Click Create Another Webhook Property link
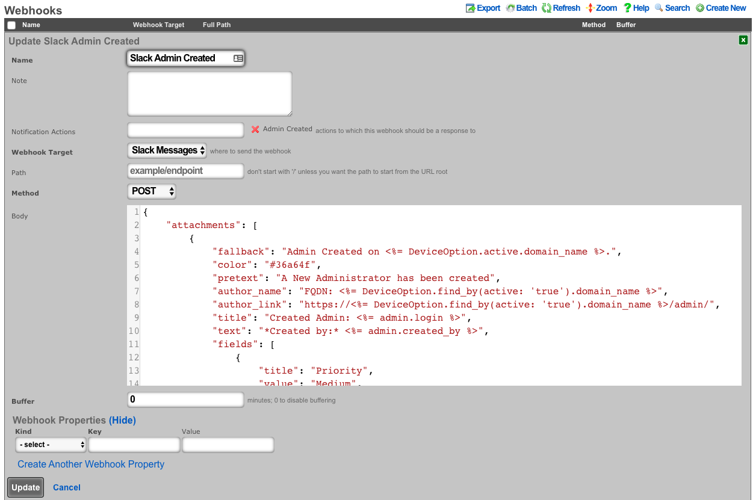This screenshot has height=500, width=753. pyautogui.click(x=91, y=465)
